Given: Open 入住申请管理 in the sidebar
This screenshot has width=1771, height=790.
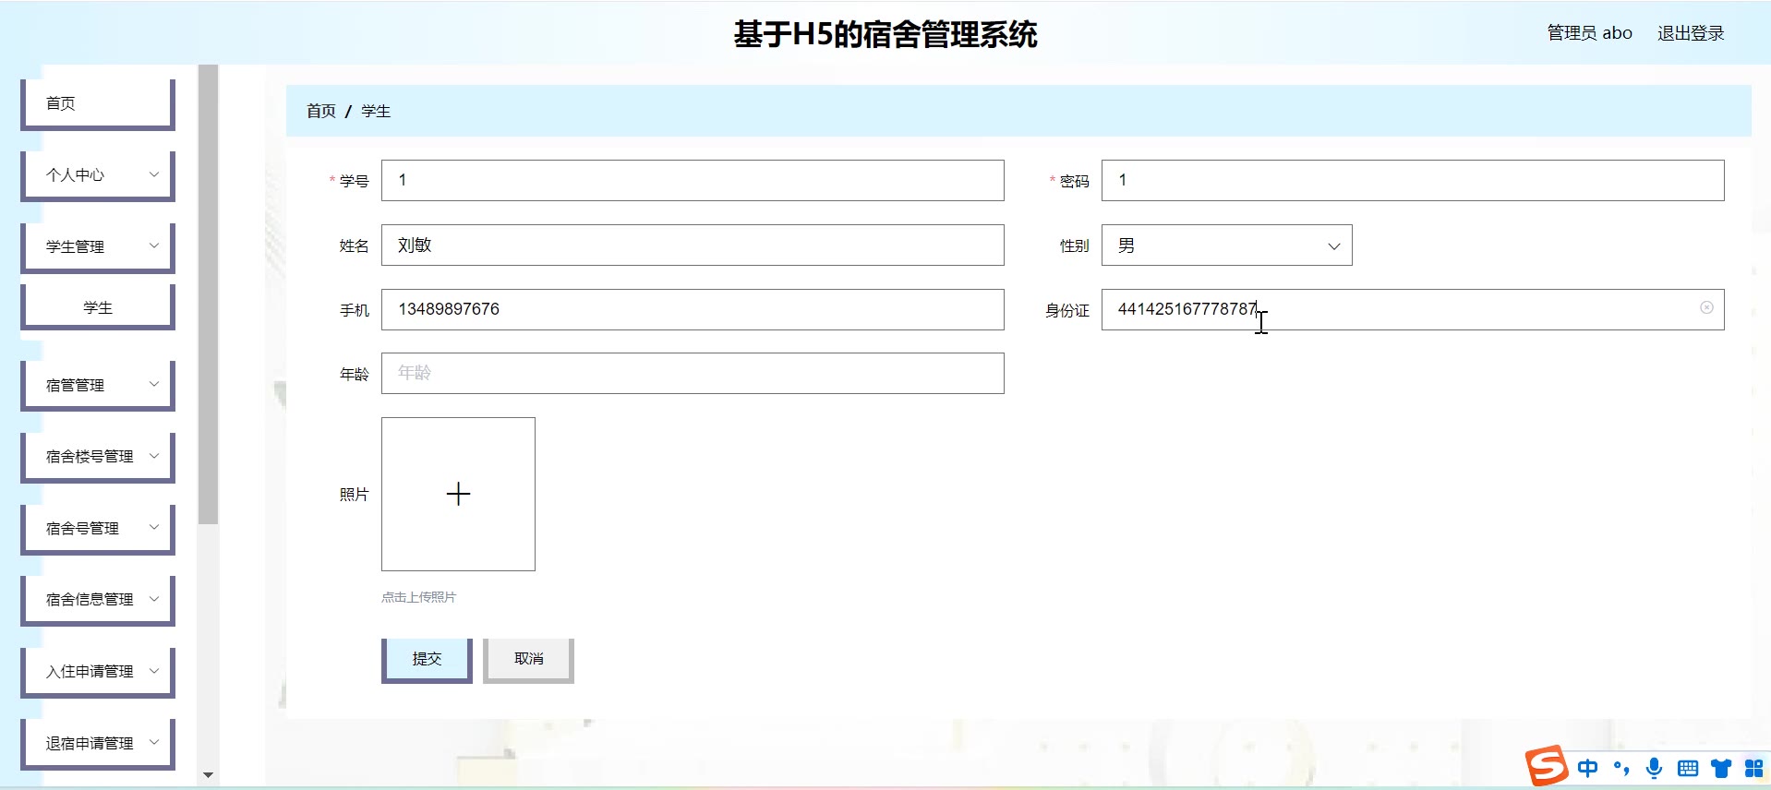Looking at the screenshot, I should 98,671.
